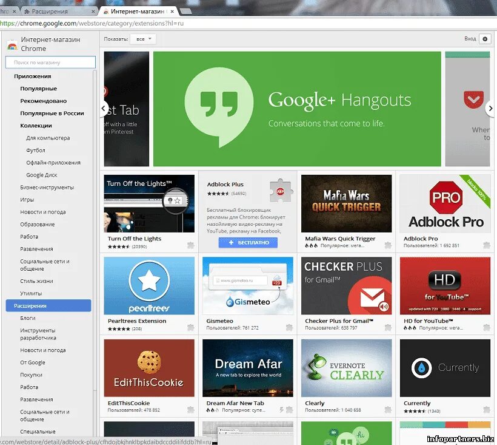
Task: Open Покупки category
Action: 31,375
